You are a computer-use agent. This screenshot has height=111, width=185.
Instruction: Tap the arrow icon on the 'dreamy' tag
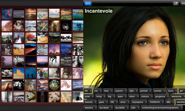(95, 102)
